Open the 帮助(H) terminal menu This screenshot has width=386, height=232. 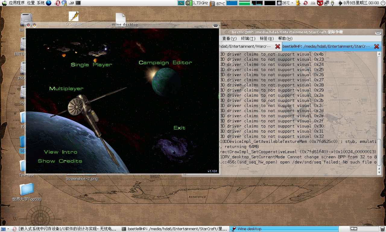(285, 38)
